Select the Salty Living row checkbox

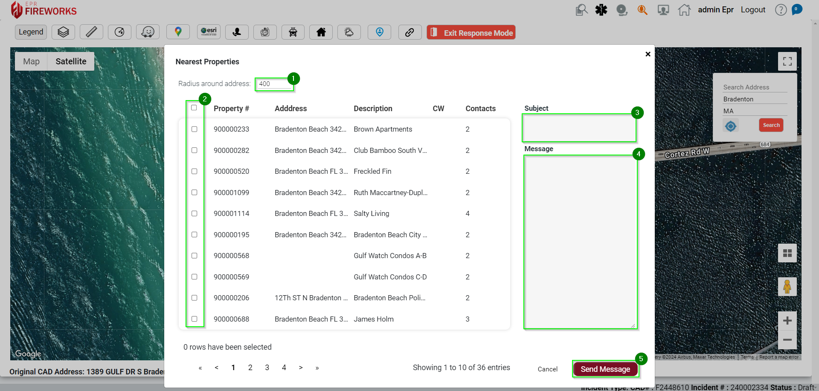click(194, 213)
